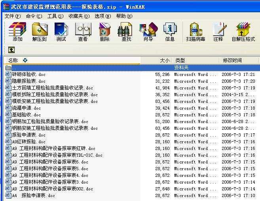Open the 帮助(H) menu
Image resolution: width=260 pixels, height=201 pixels.
[124, 16]
